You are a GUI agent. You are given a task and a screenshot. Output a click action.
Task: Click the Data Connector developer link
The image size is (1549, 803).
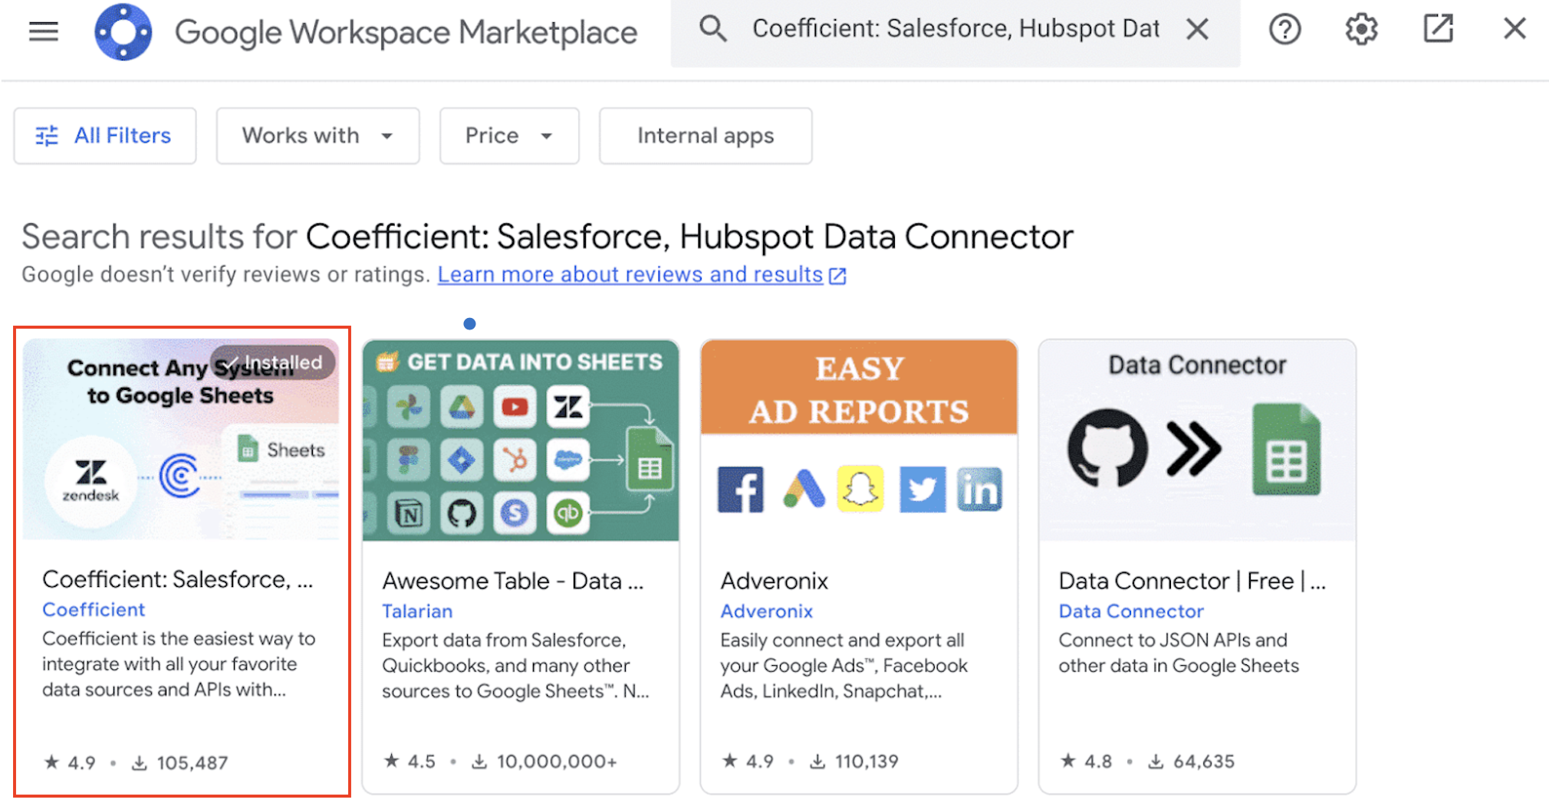tap(1131, 611)
